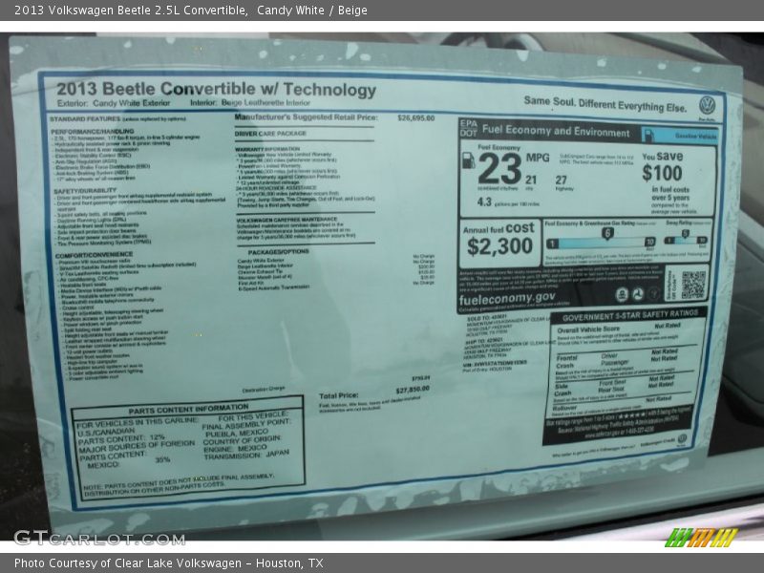The height and width of the screenshot is (573, 764).
Task: Click "ENGINE: MEXICO" line
Action: [x=235, y=448]
